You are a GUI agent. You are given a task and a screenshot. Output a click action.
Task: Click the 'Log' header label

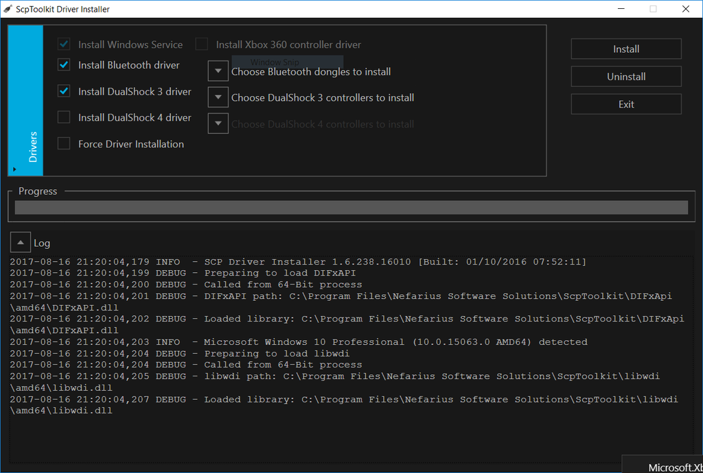42,243
